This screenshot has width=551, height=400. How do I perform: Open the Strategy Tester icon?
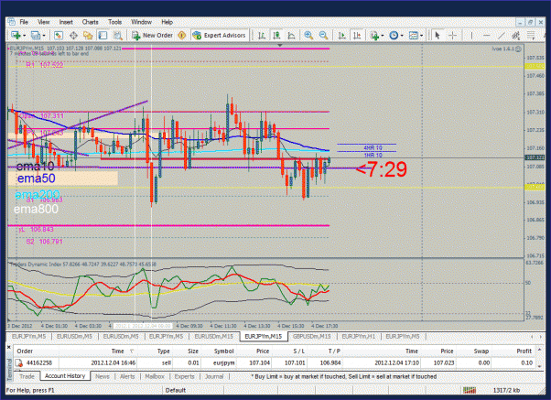(118, 35)
